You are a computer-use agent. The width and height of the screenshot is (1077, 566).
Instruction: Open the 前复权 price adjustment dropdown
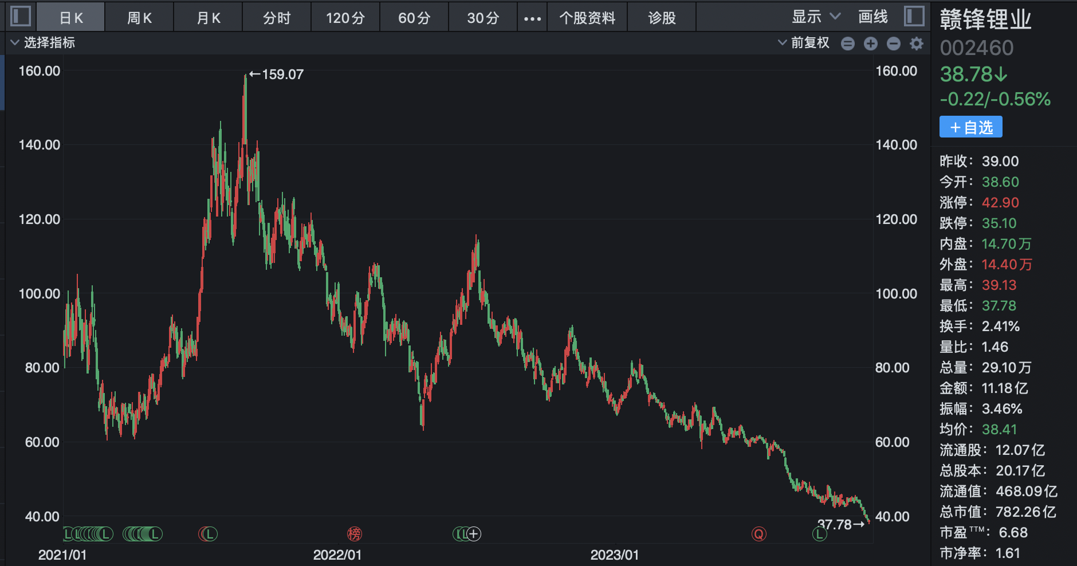(x=804, y=42)
